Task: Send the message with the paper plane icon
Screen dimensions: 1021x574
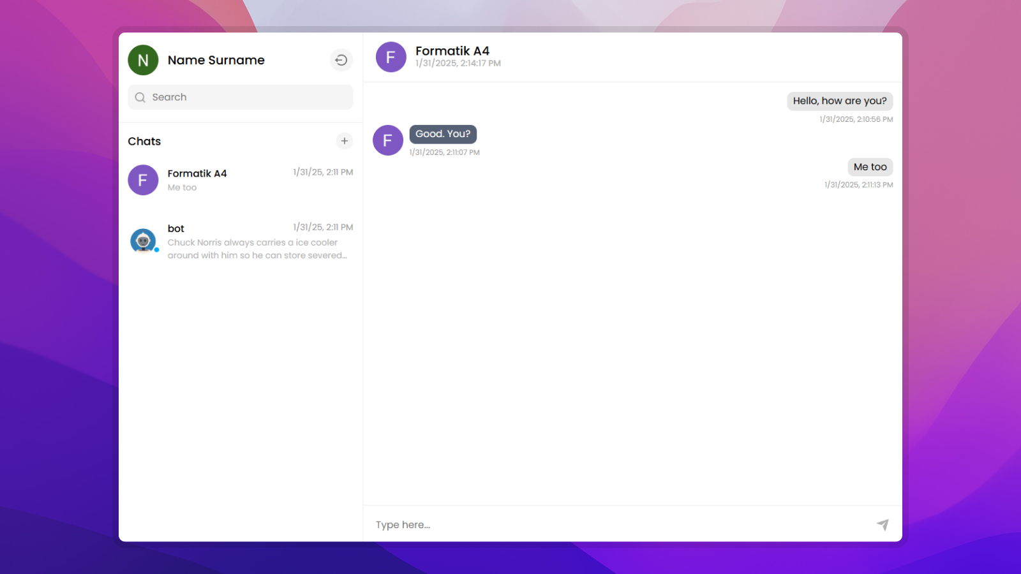Action: [883, 524]
